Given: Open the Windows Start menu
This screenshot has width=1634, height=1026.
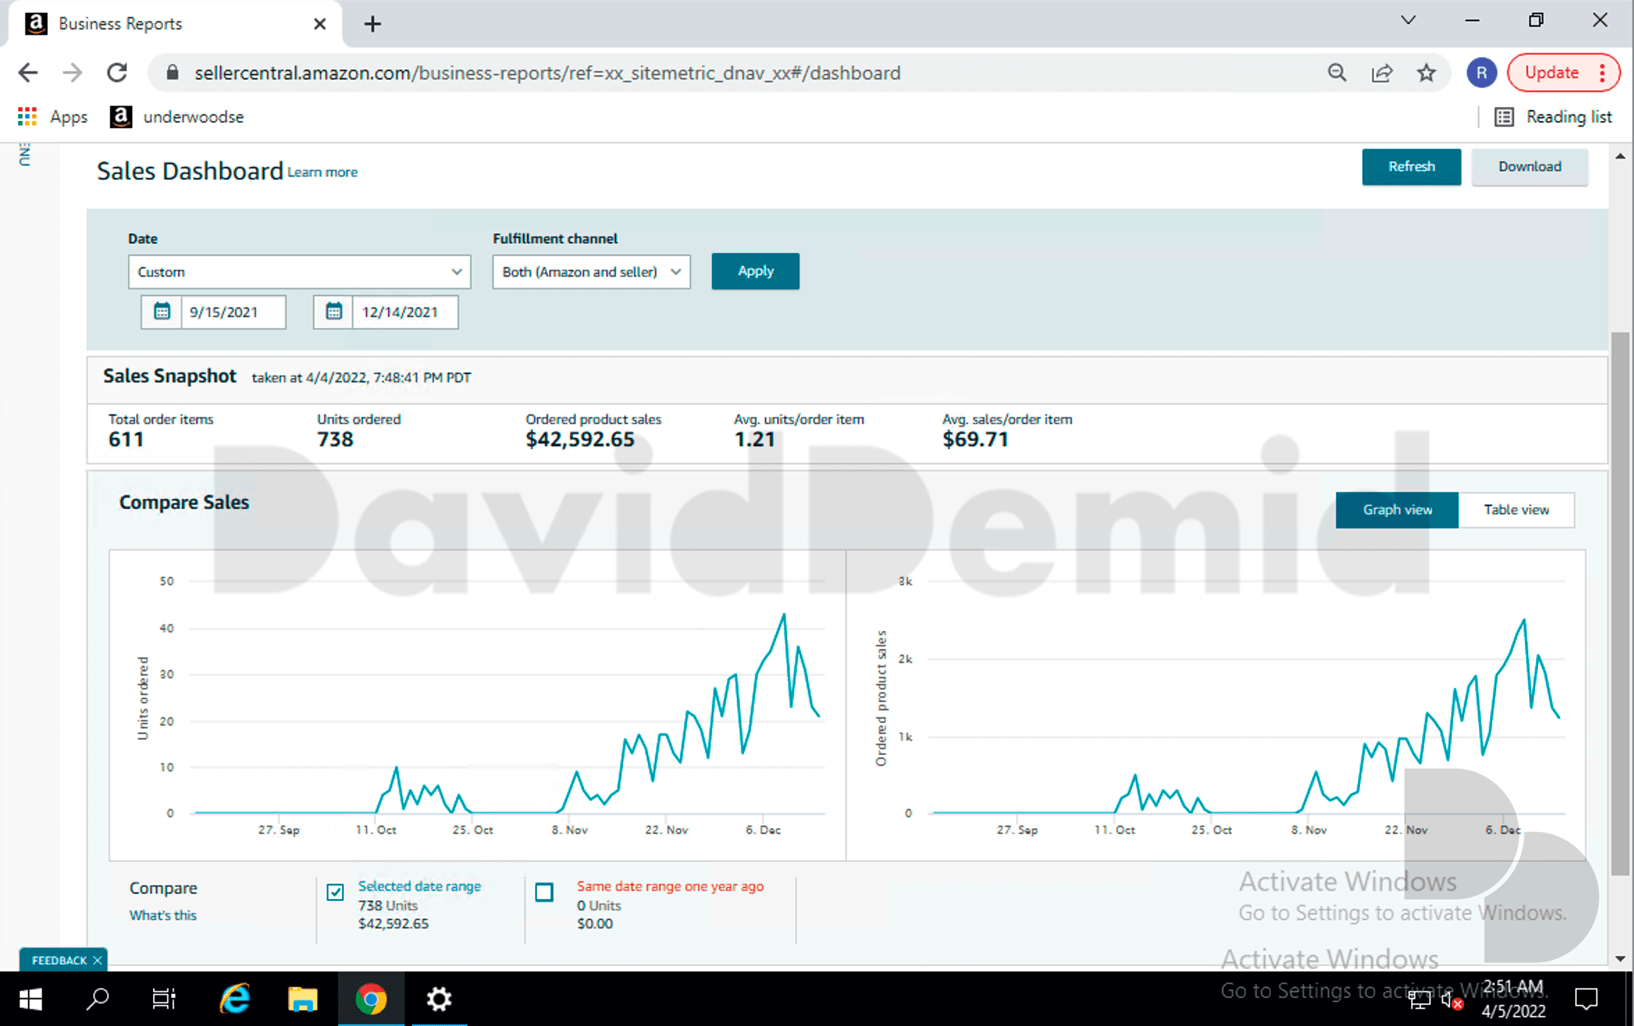Looking at the screenshot, I should (x=30, y=1000).
